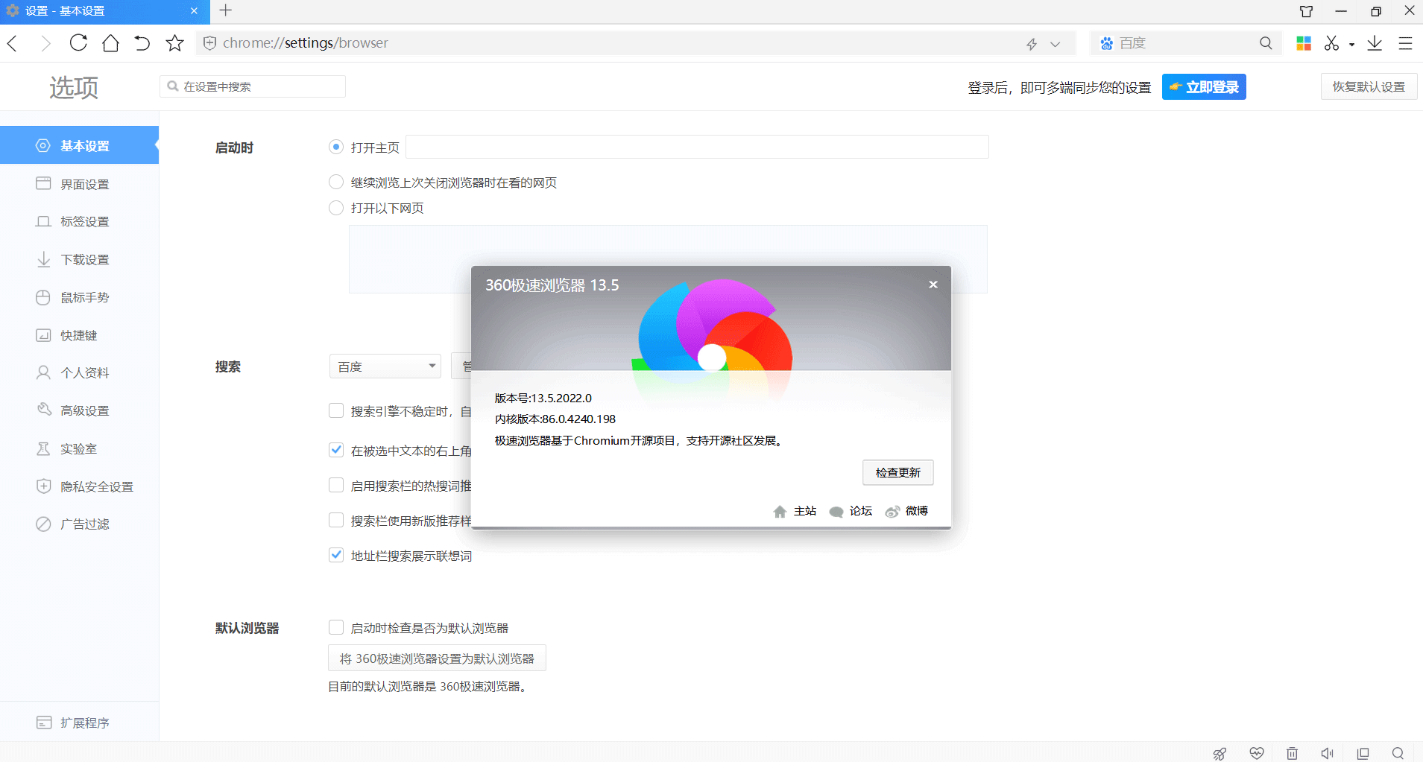The width and height of the screenshot is (1423, 762).
Task: Click the undo close tab icon
Action: point(142,43)
